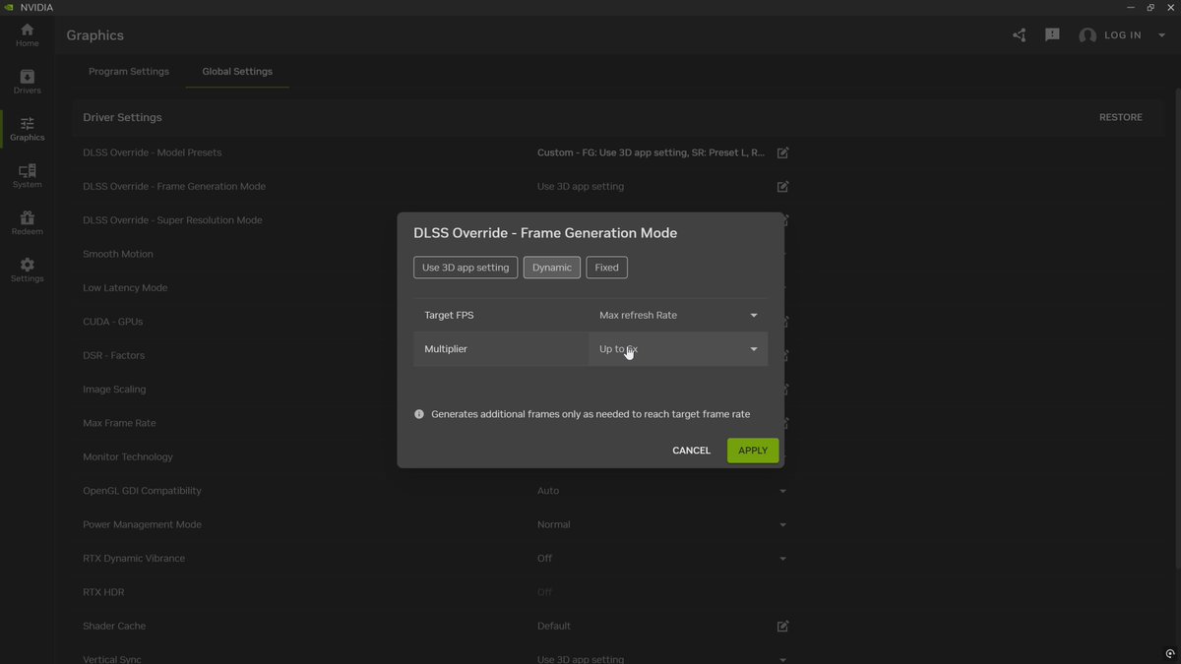Screen dimensions: 1181x664
Task: Open app Settings gear in sidebar
Action: (27, 271)
